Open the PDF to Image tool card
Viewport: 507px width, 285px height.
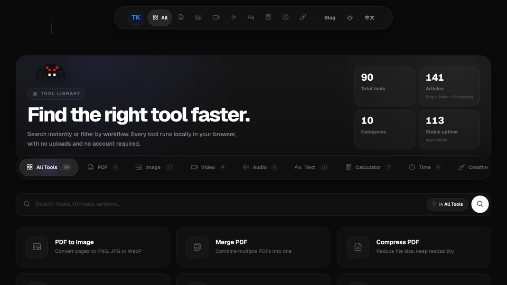93,247
